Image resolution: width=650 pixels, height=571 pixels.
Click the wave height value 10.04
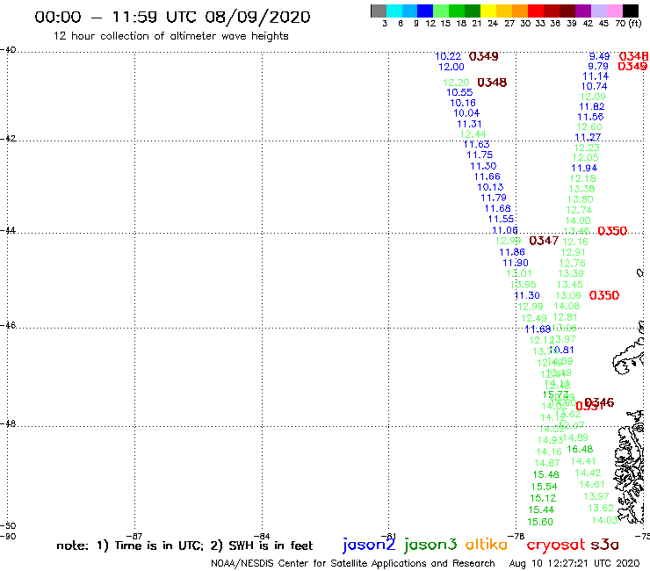click(x=466, y=113)
